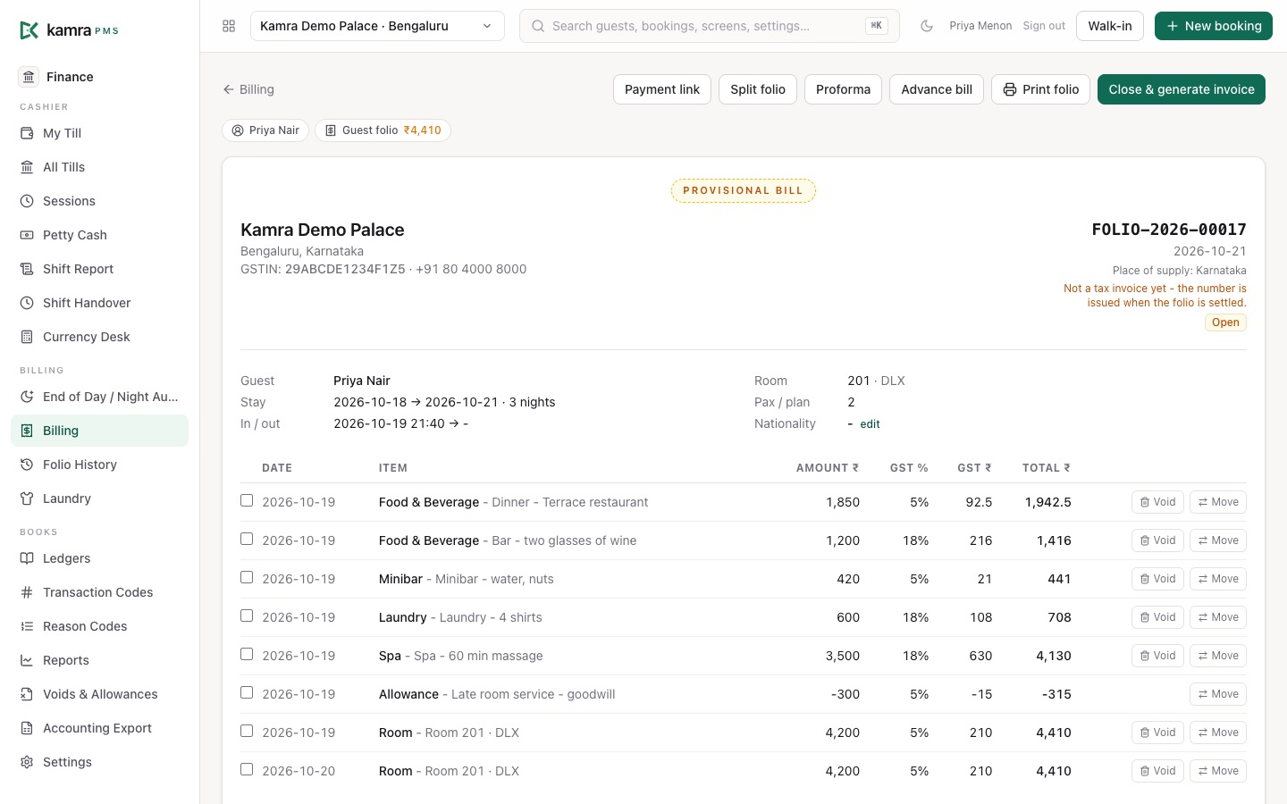This screenshot has height=804, width=1287.
Task: Click the Kamra PMS logo
Action: 69,30
